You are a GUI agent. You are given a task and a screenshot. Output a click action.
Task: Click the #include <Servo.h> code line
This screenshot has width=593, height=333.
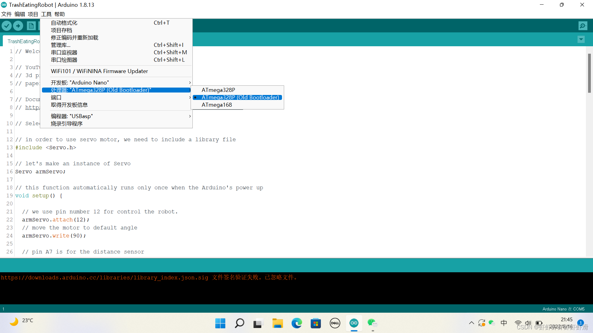click(x=46, y=148)
